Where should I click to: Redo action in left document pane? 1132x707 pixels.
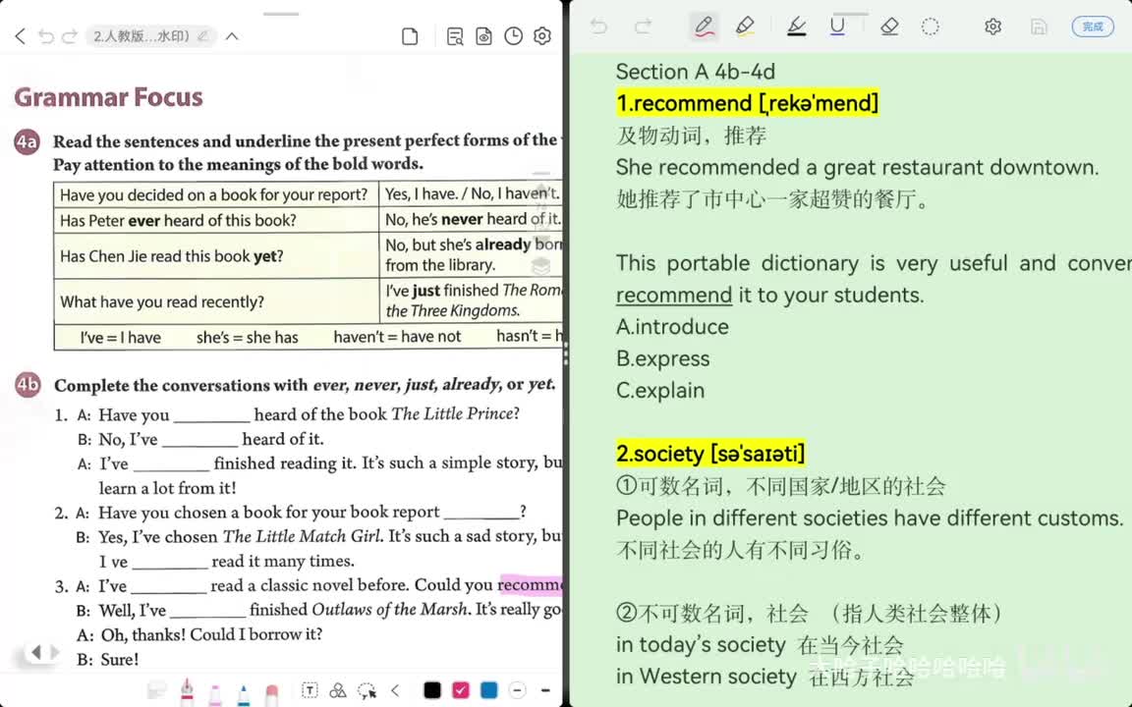point(70,36)
